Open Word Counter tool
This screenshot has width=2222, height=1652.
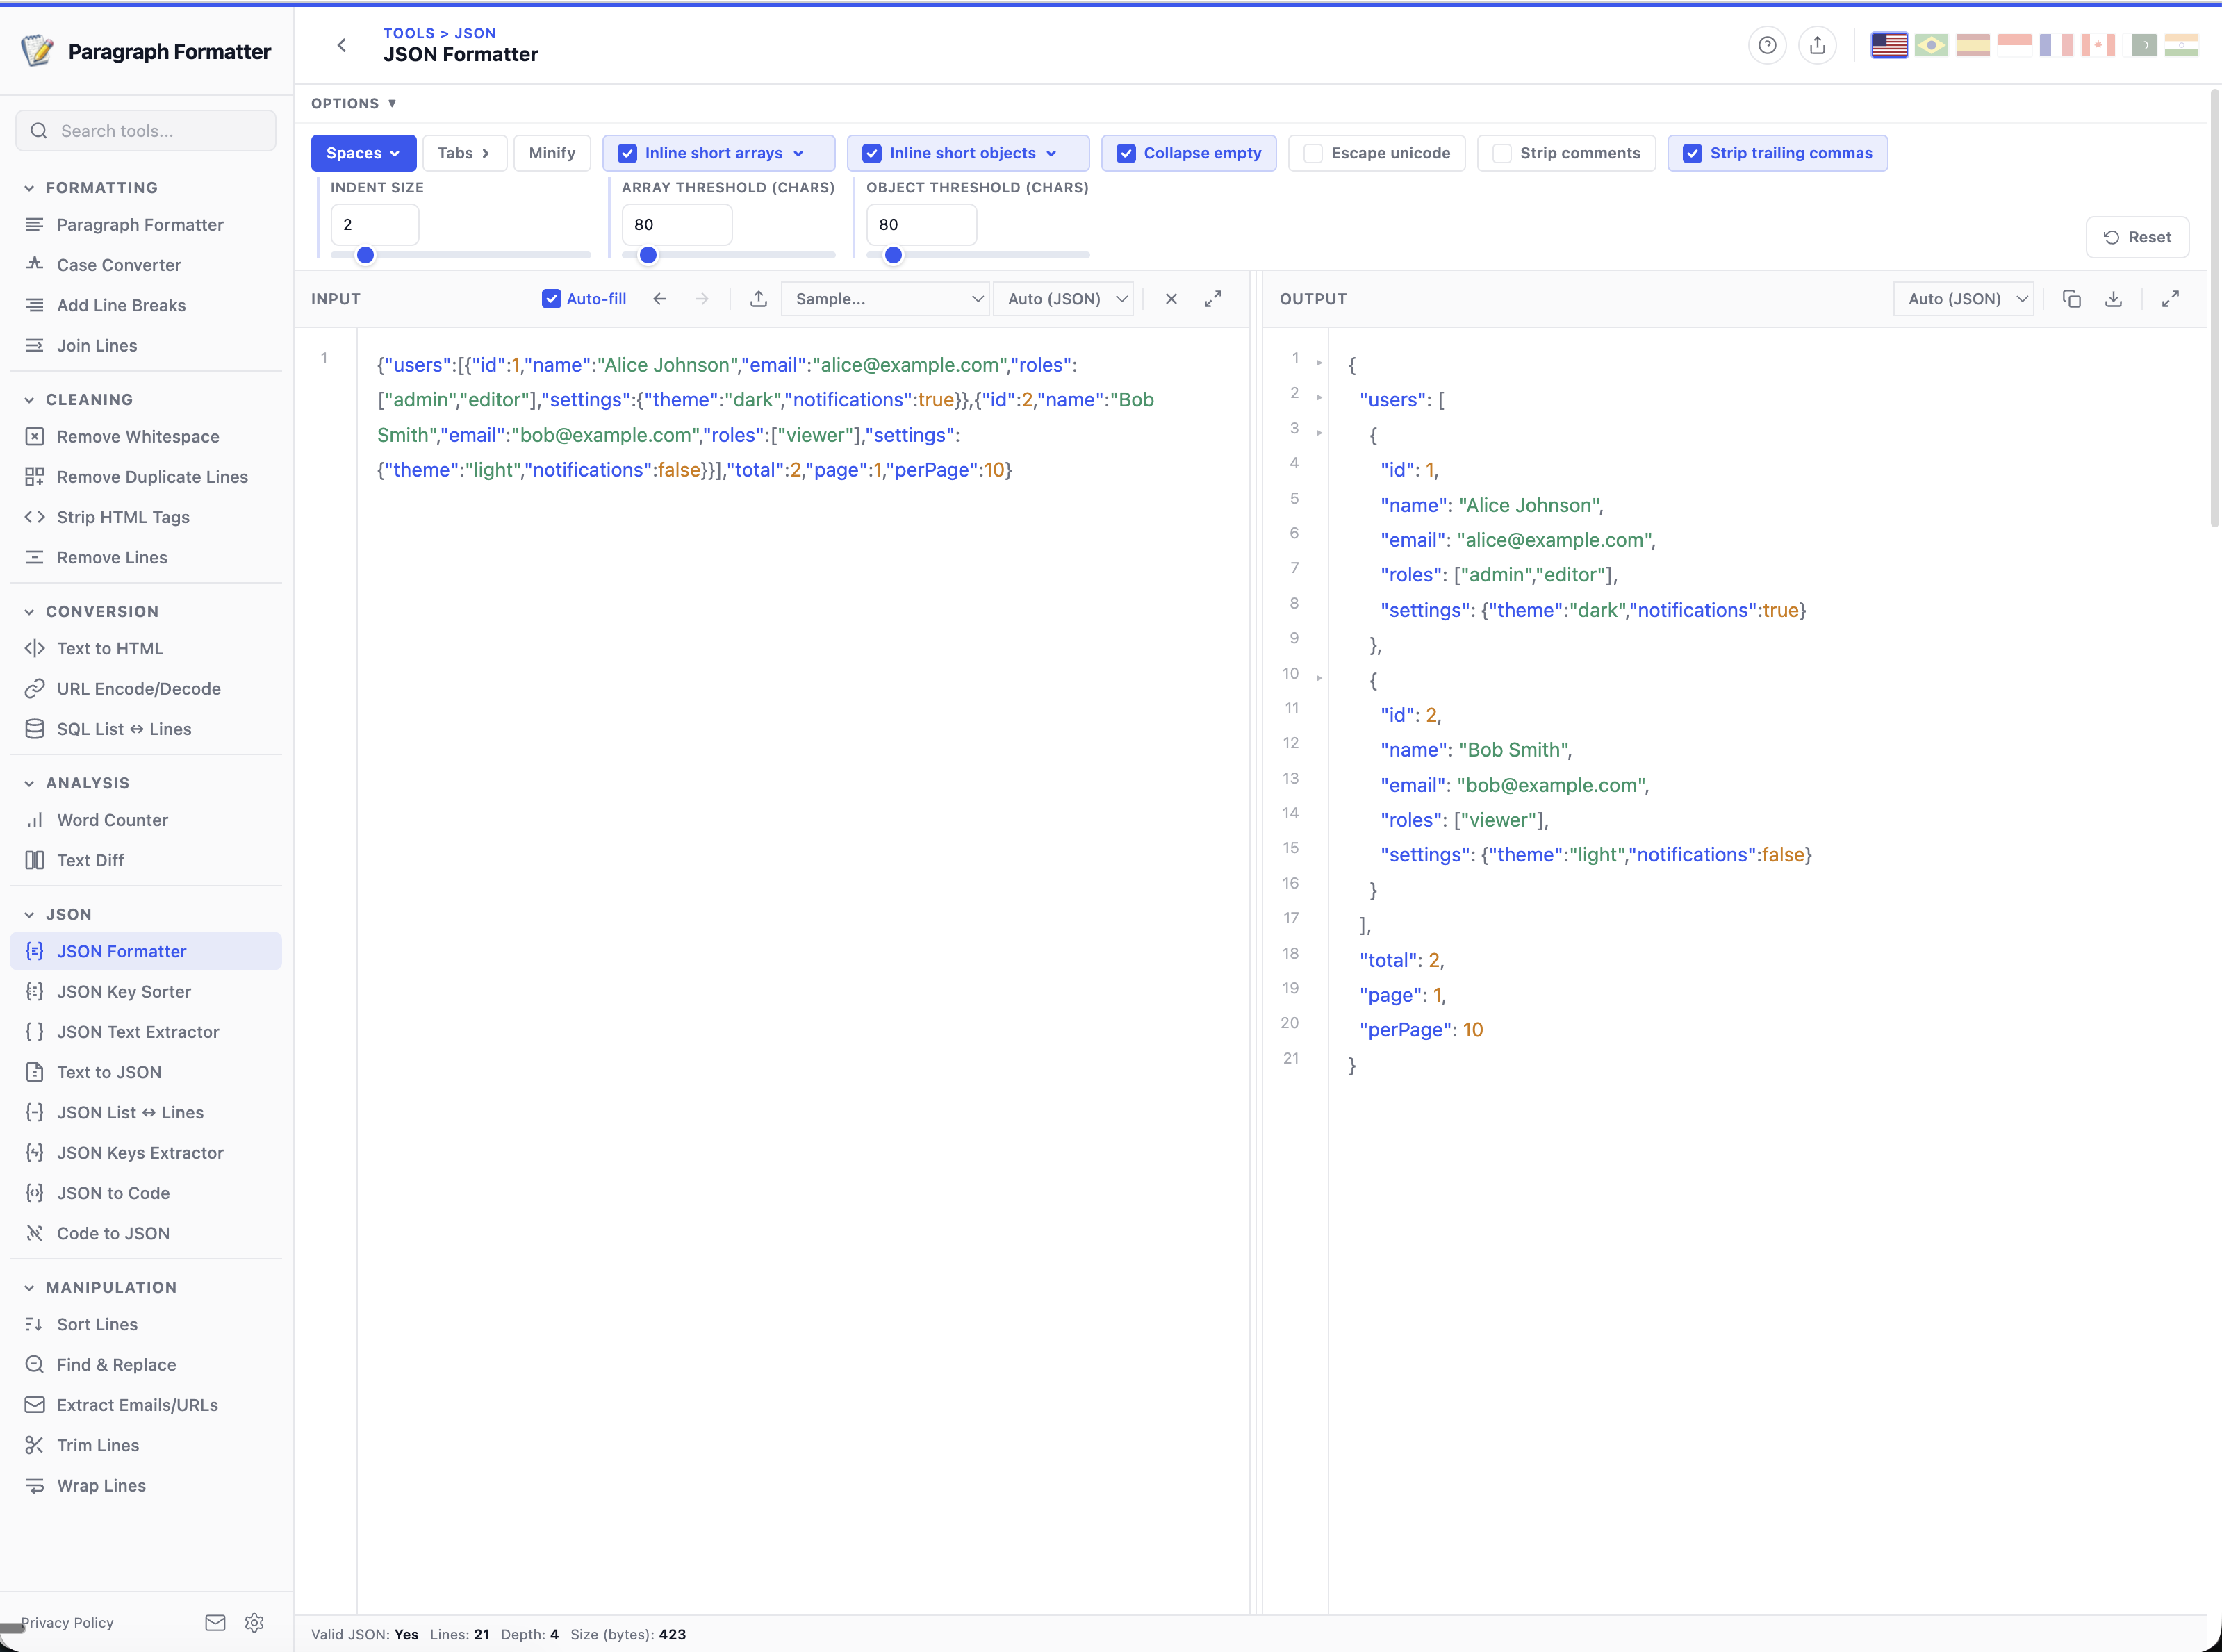coord(146,820)
